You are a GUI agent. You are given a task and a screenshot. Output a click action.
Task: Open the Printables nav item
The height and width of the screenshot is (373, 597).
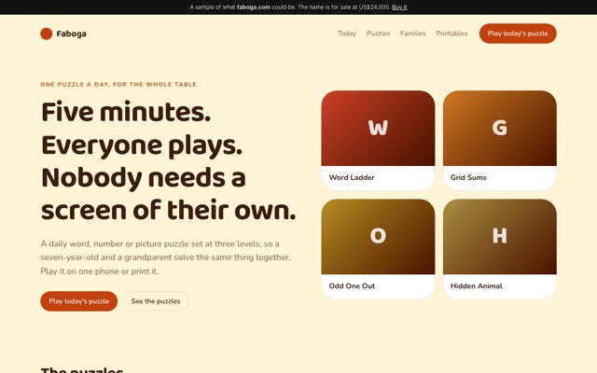tap(451, 34)
